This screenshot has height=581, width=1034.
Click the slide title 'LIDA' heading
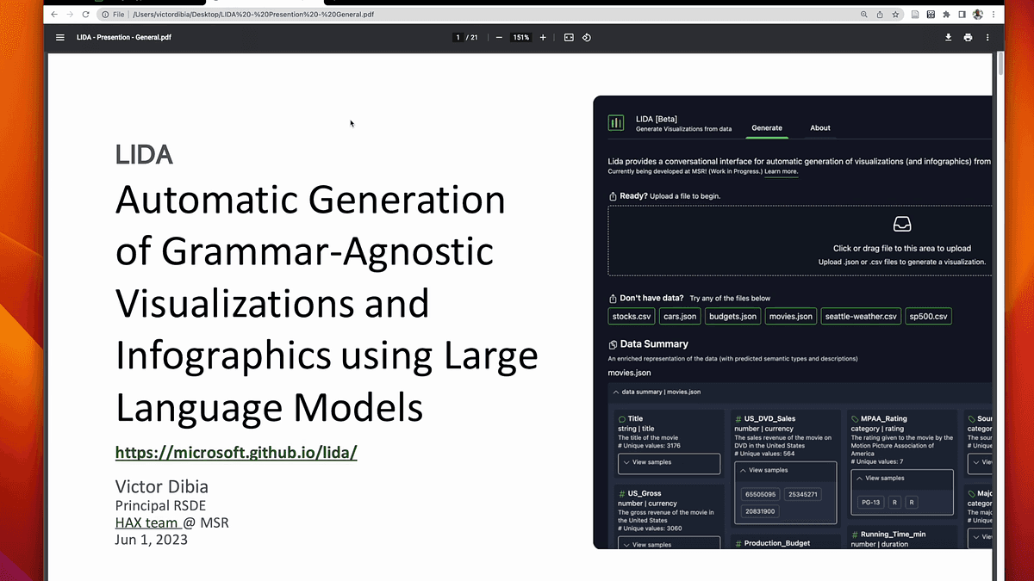click(x=144, y=155)
